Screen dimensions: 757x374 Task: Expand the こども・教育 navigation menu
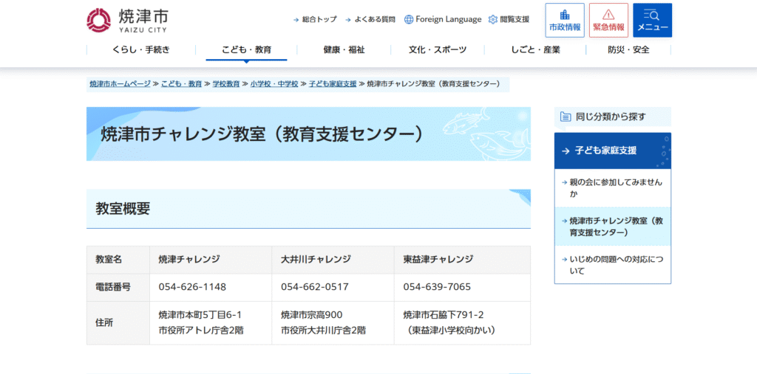click(x=246, y=49)
